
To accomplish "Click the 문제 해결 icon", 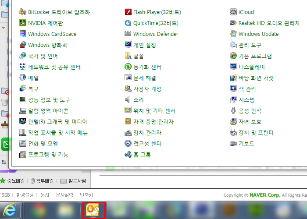I will click(x=128, y=78).
